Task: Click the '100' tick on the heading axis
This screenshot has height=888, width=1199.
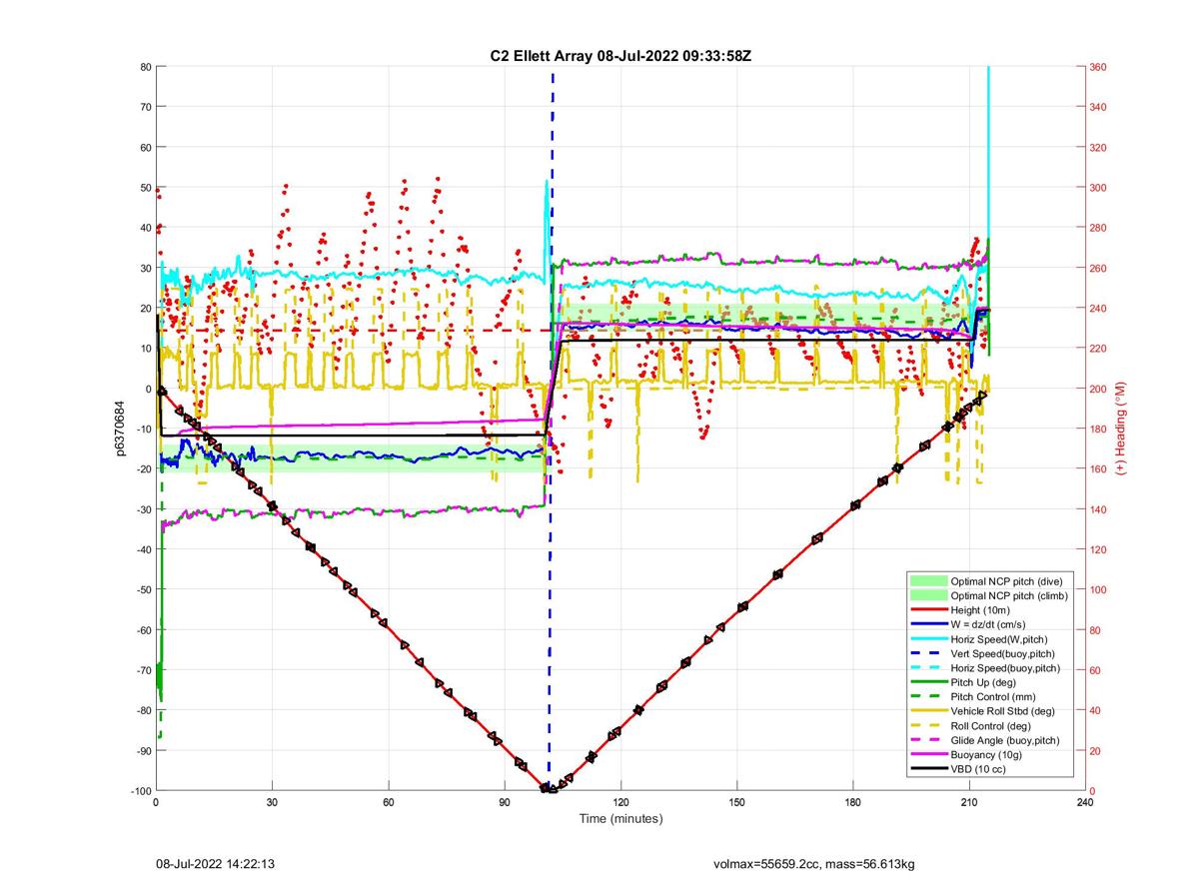Action: point(1099,589)
